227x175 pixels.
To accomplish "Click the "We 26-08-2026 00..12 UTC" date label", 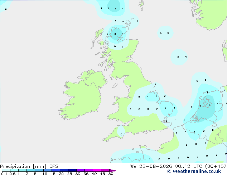I will (x=167, y=166).
